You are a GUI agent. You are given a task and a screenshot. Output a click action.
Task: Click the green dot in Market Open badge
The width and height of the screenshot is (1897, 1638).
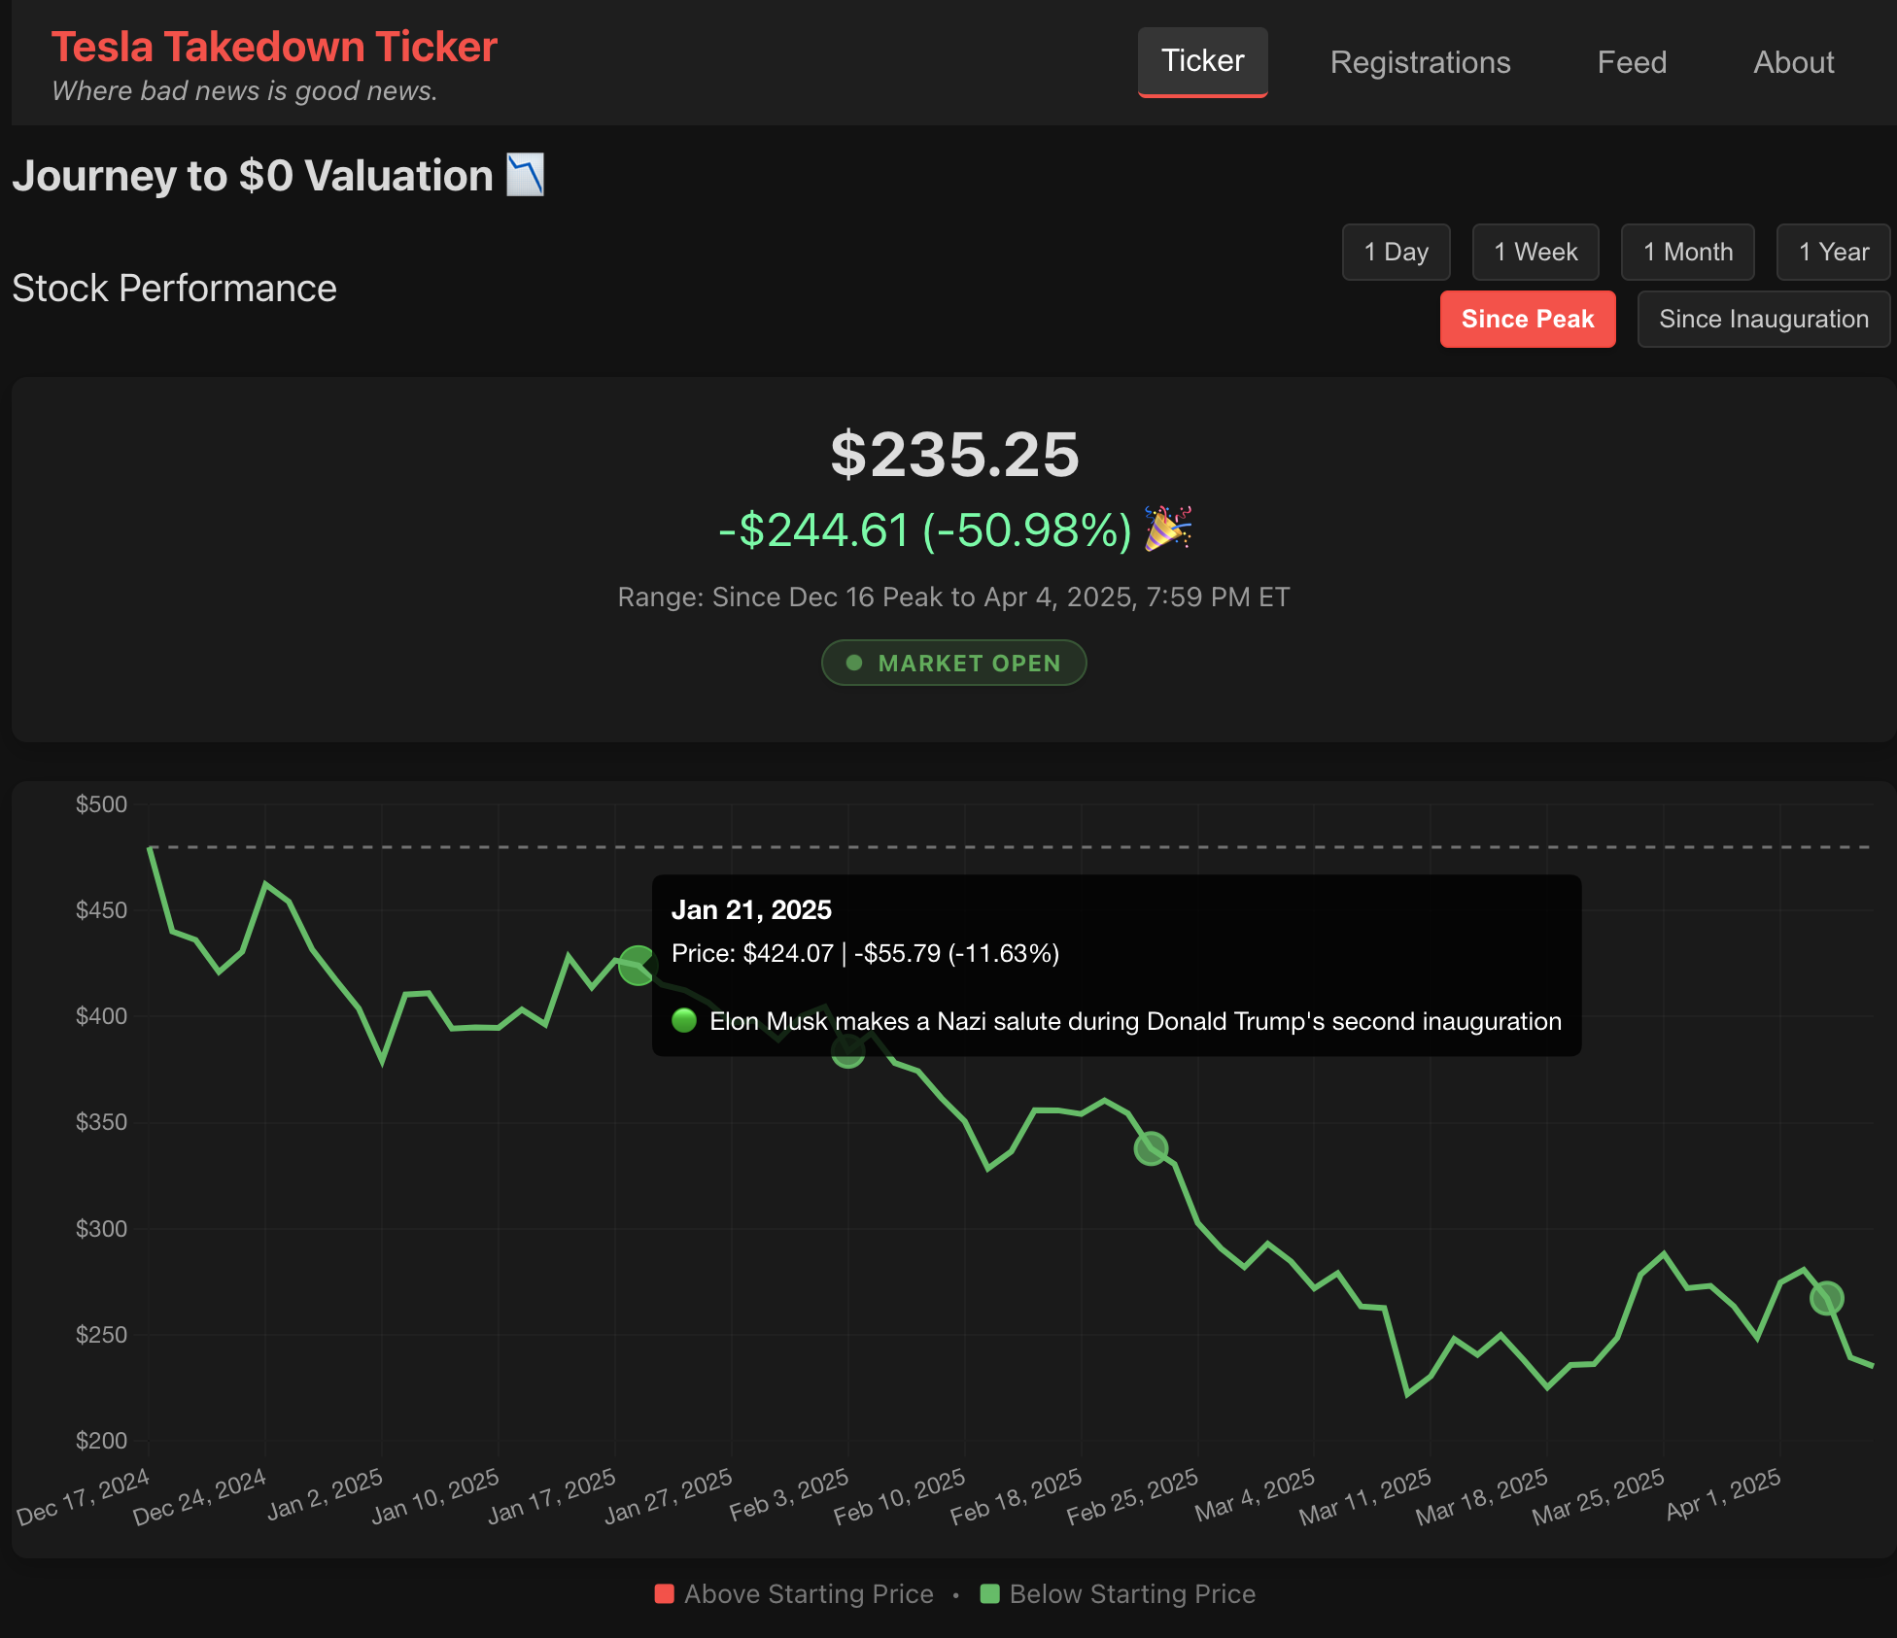[854, 663]
